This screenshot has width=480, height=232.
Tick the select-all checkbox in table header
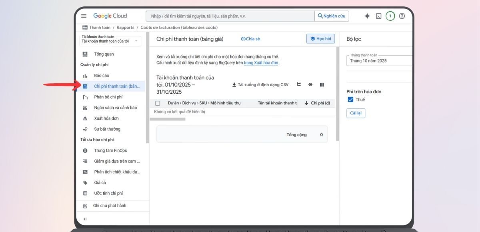point(158,103)
